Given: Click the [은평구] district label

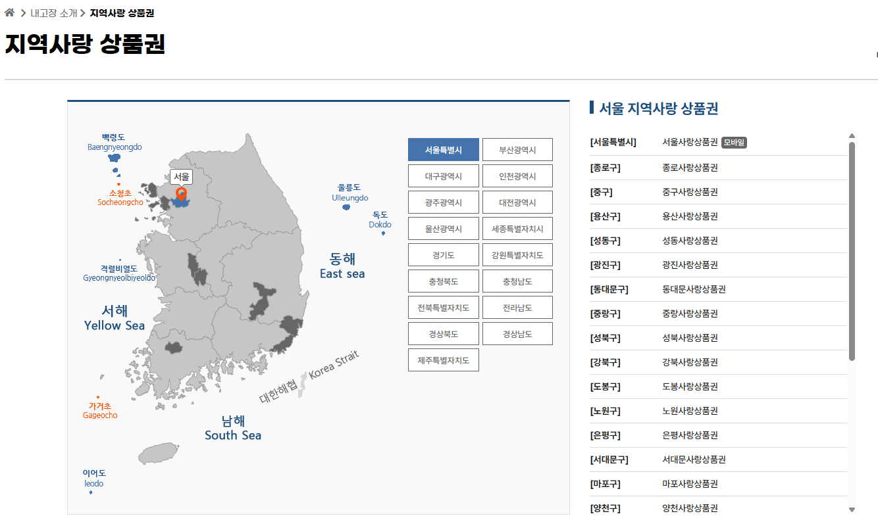Looking at the screenshot, I should point(606,435).
